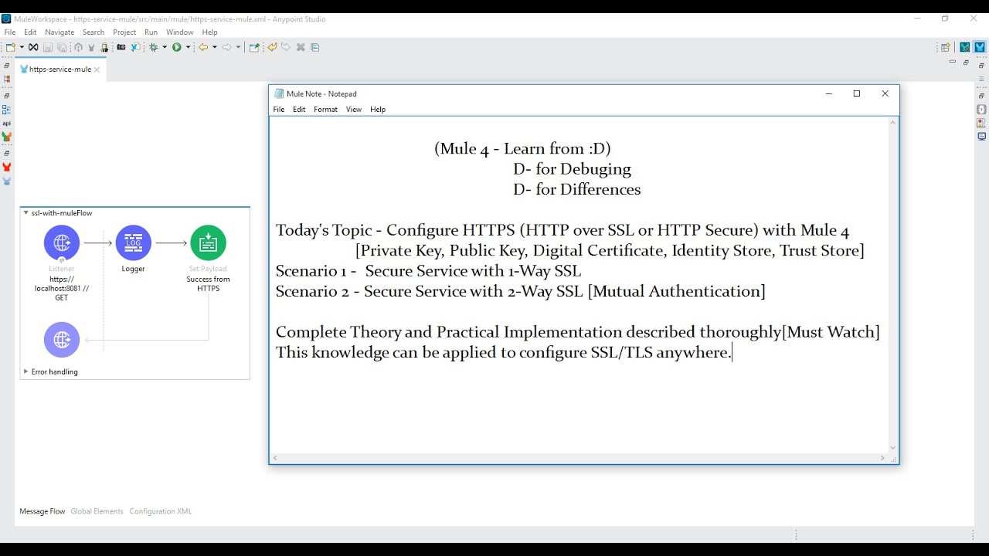The image size is (989, 556).
Task: Click the 'Success from HTTPS' label in flow
Action: [x=208, y=284]
